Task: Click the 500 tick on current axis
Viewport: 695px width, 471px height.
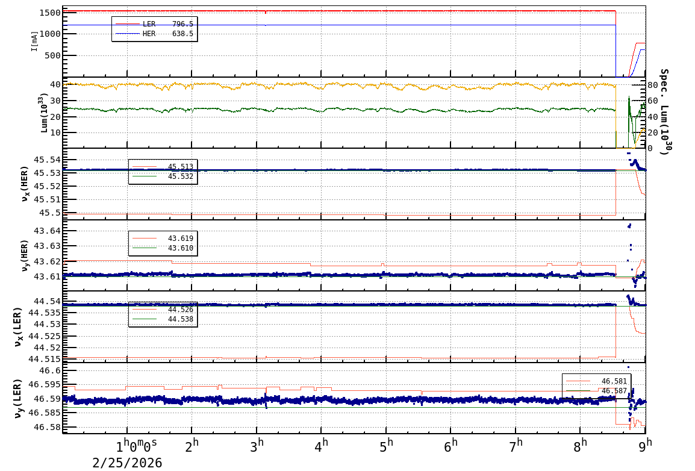Action: point(52,56)
